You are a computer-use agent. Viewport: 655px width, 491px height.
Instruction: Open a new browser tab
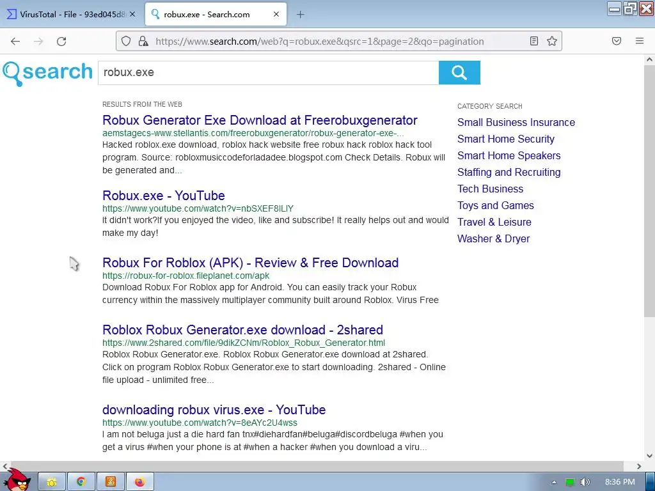pos(301,15)
